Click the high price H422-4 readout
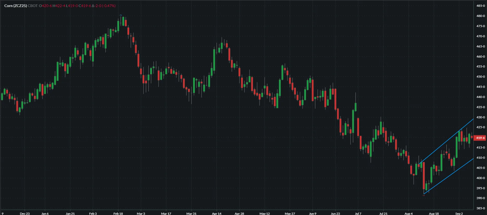 pyautogui.click(x=59, y=6)
